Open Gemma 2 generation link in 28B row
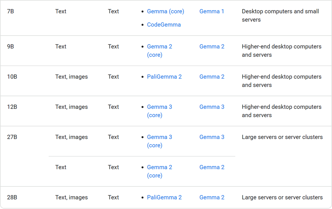This screenshot has width=332, height=209. coord(212,197)
